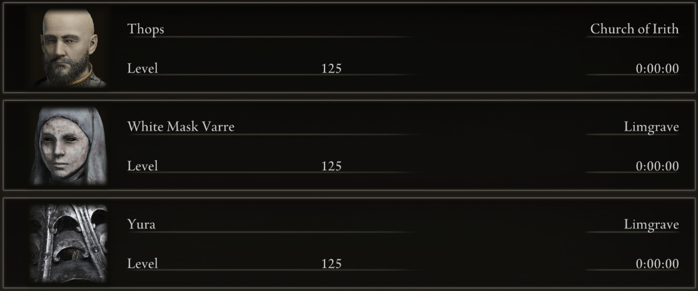
Task: Click Limgrave location in Varre's slot
Action: [x=651, y=127]
